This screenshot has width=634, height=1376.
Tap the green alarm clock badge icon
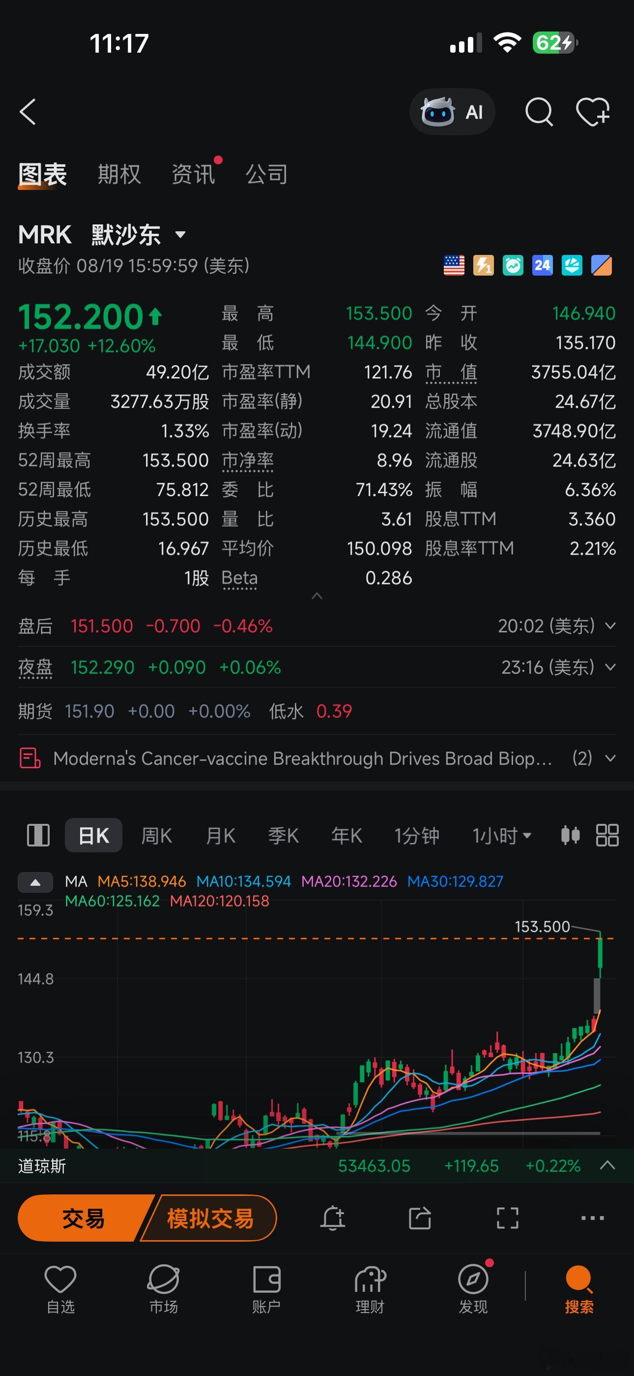point(513,265)
